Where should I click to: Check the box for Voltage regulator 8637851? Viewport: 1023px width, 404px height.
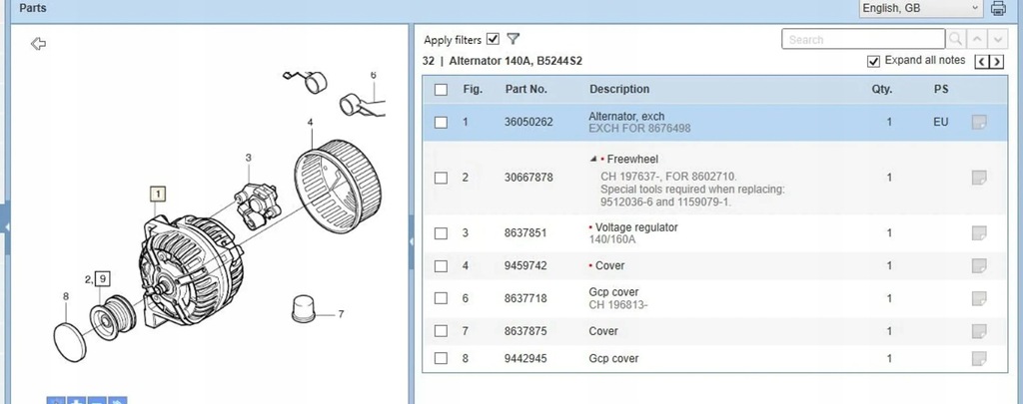441,232
